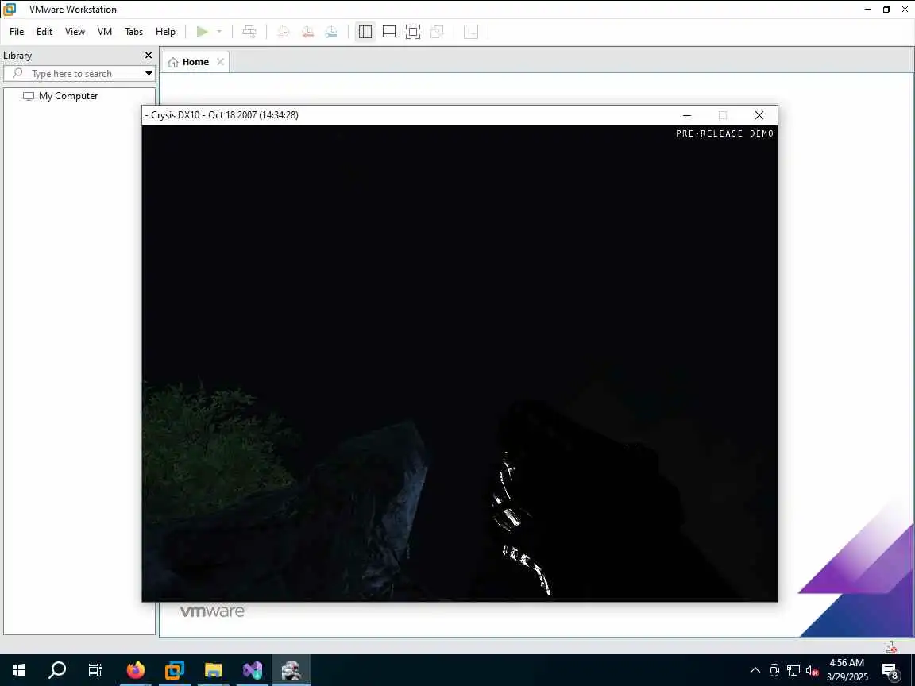Click the muted volume tray icon

pyautogui.click(x=812, y=669)
